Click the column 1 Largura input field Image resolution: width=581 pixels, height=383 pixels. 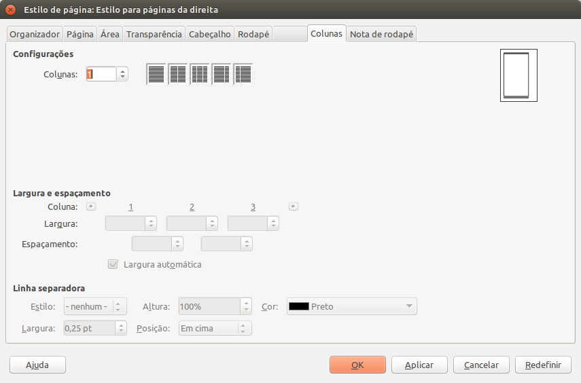[x=125, y=223]
